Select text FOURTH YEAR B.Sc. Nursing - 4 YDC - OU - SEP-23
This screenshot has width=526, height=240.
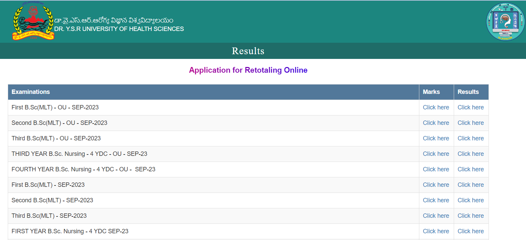click(x=83, y=169)
